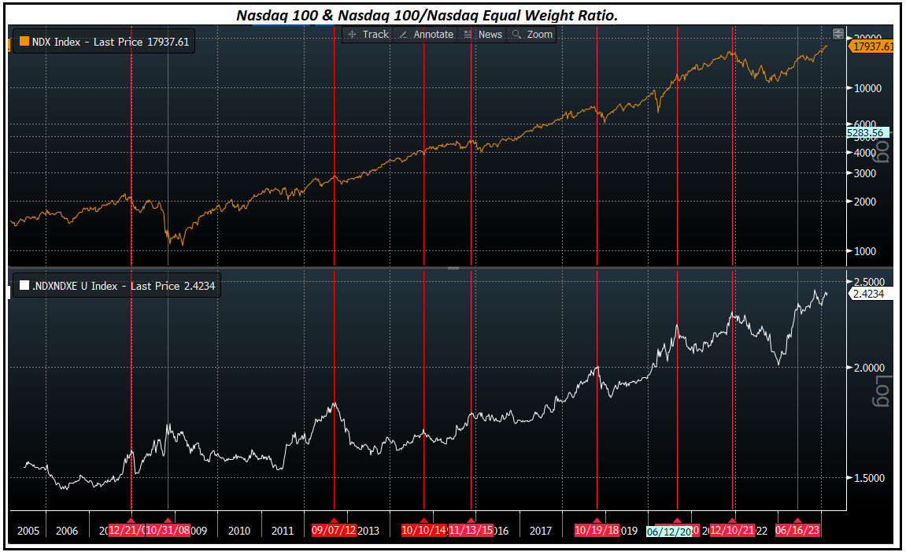Click the 2000 axis value on NDX chart

[865, 201]
